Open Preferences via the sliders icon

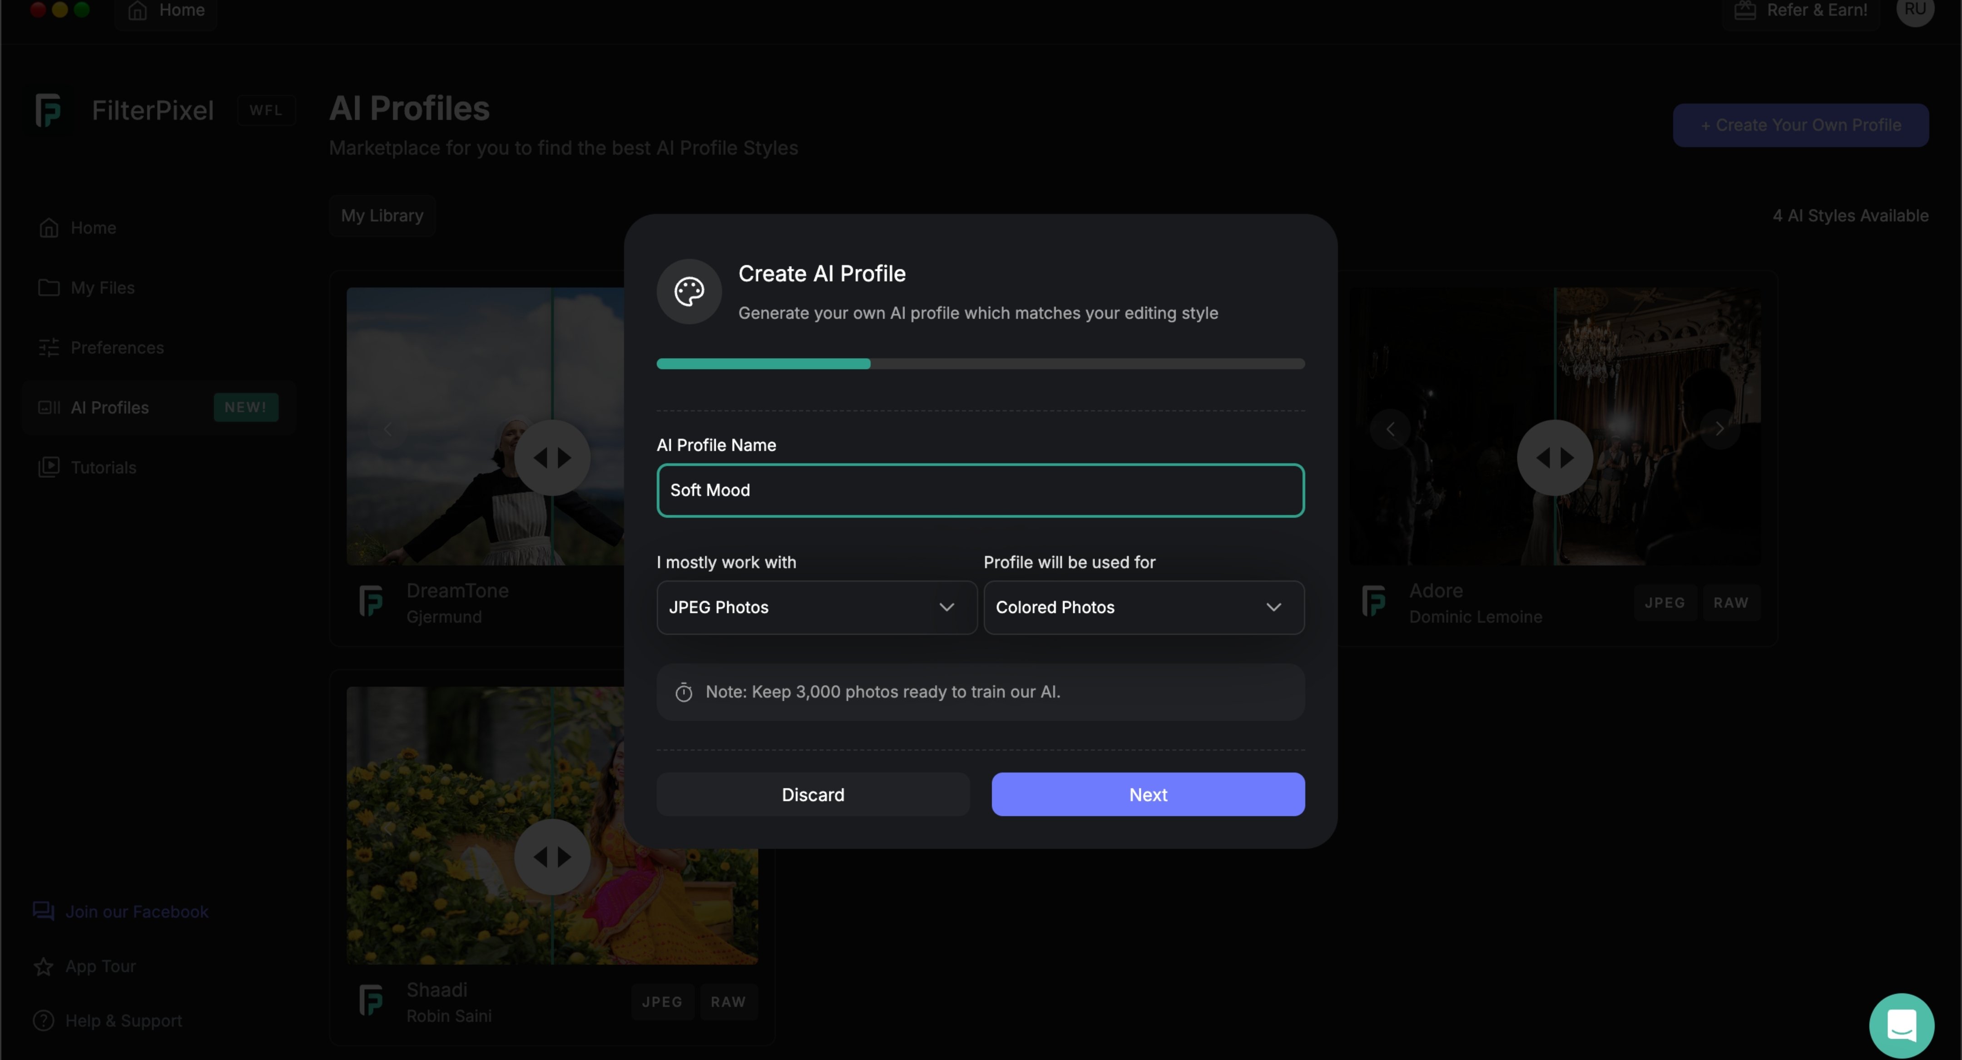(48, 347)
